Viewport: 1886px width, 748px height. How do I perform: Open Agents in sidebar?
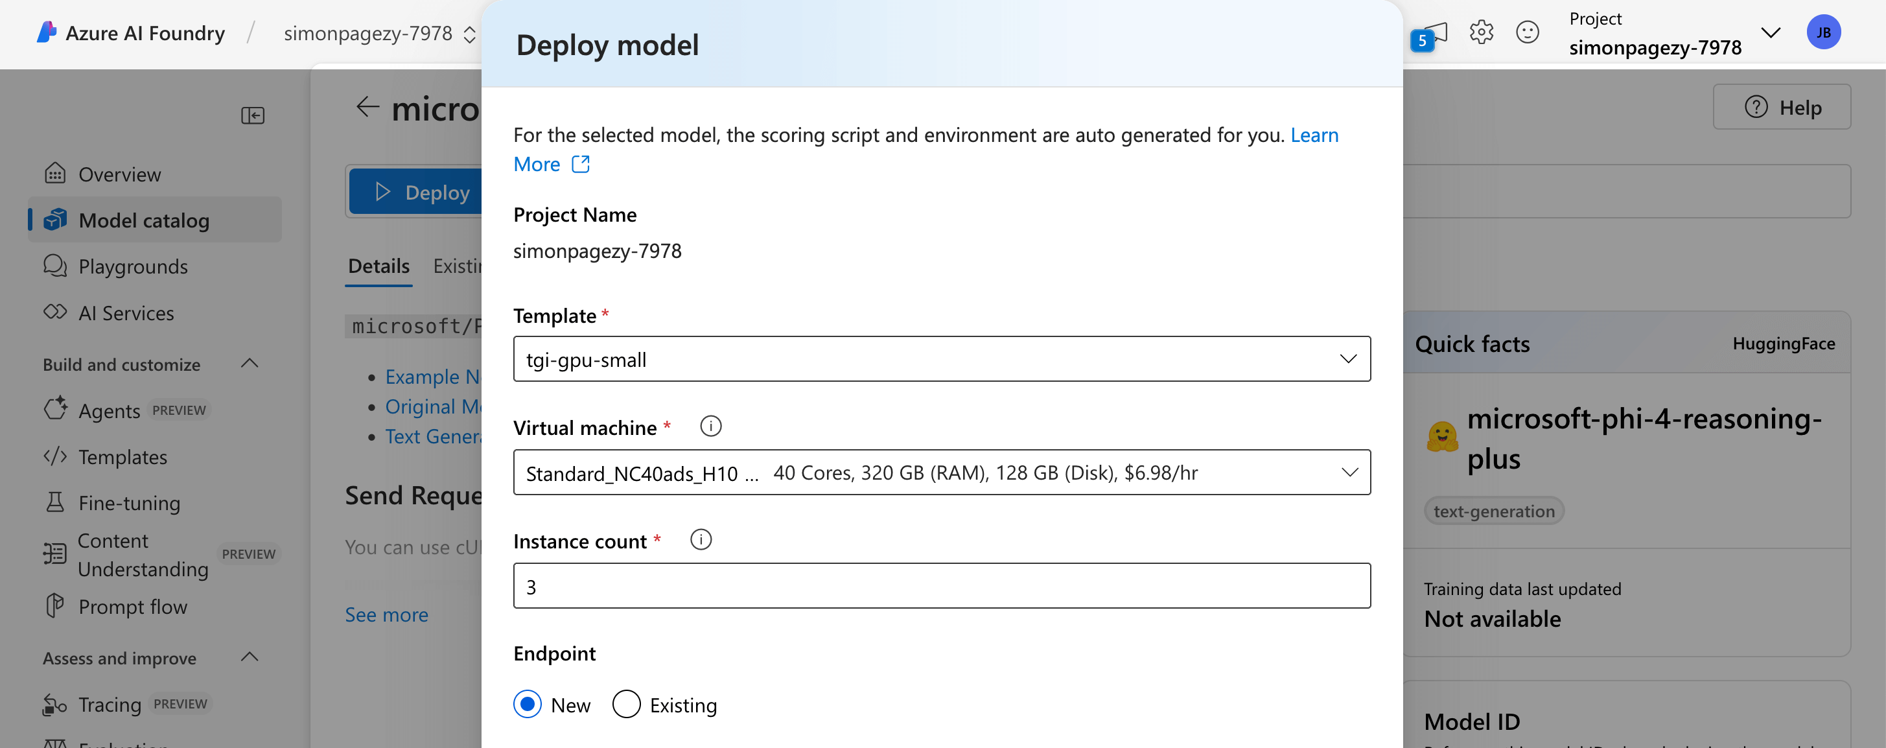pos(154,410)
